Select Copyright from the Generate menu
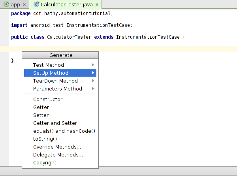The image size is (237, 179). [x=45, y=162]
